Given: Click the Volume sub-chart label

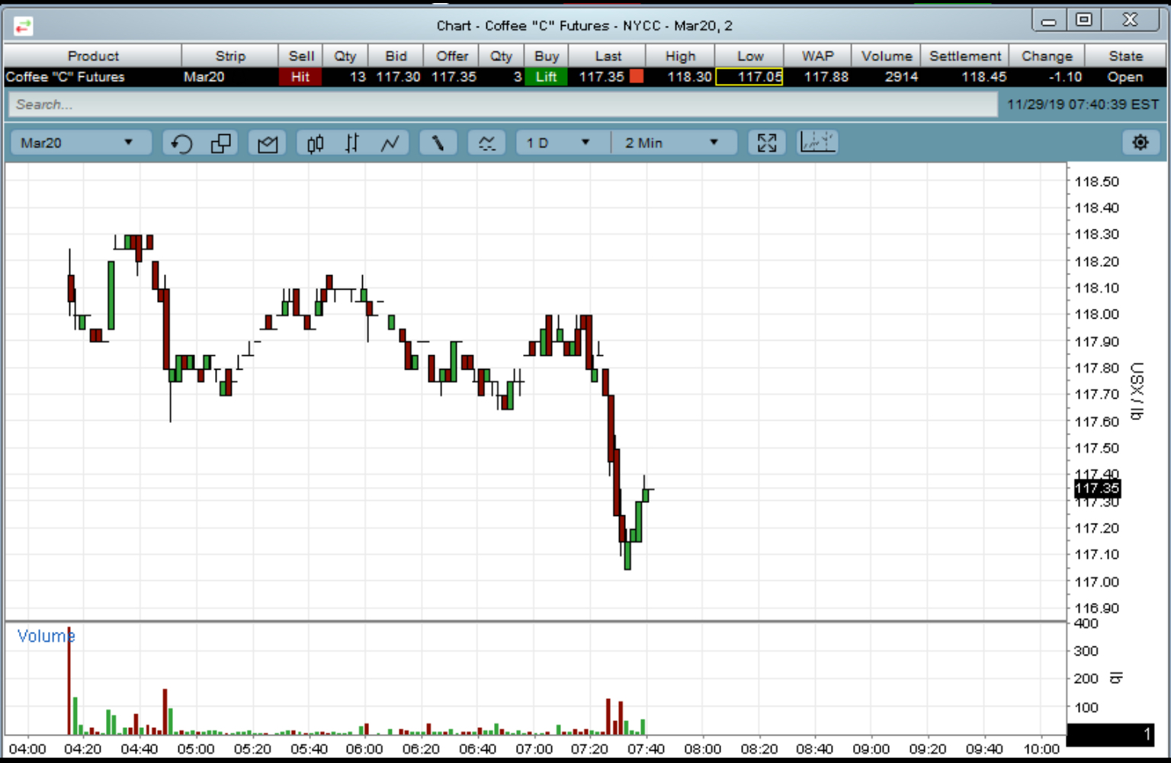Looking at the screenshot, I should pyautogui.click(x=46, y=636).
